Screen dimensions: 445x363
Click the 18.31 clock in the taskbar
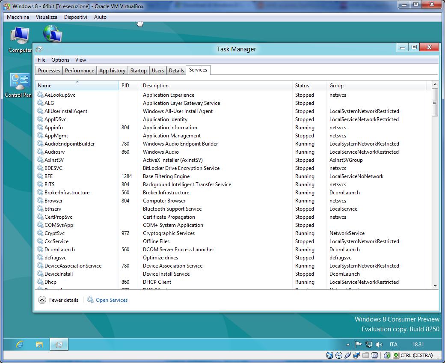click(418, 345)
